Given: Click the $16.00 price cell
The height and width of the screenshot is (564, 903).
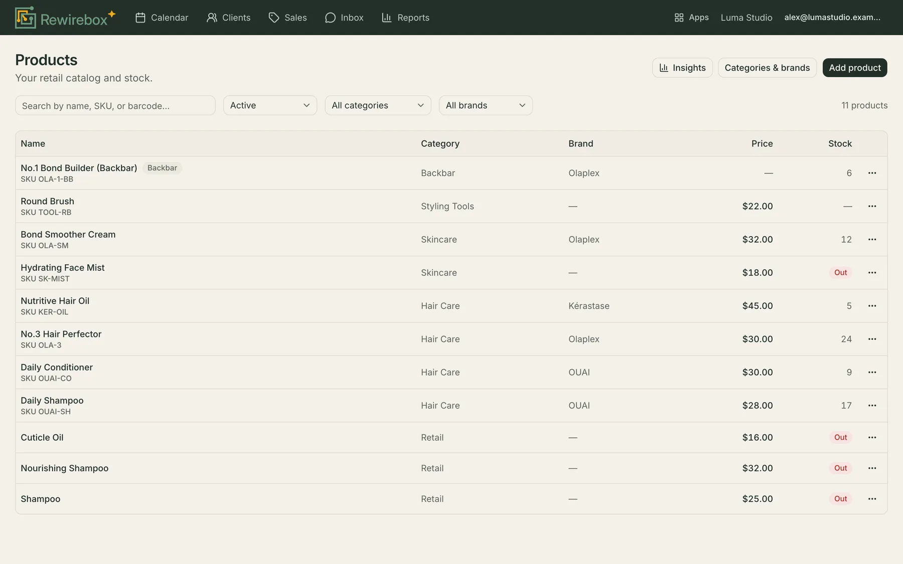Looking at the screenshot, I should (758, 437).
